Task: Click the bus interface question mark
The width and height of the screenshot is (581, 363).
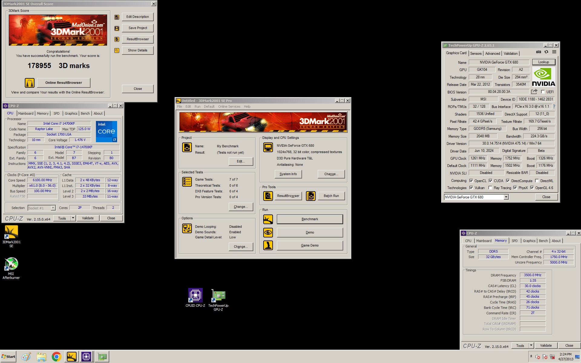Action: point(554,106)
